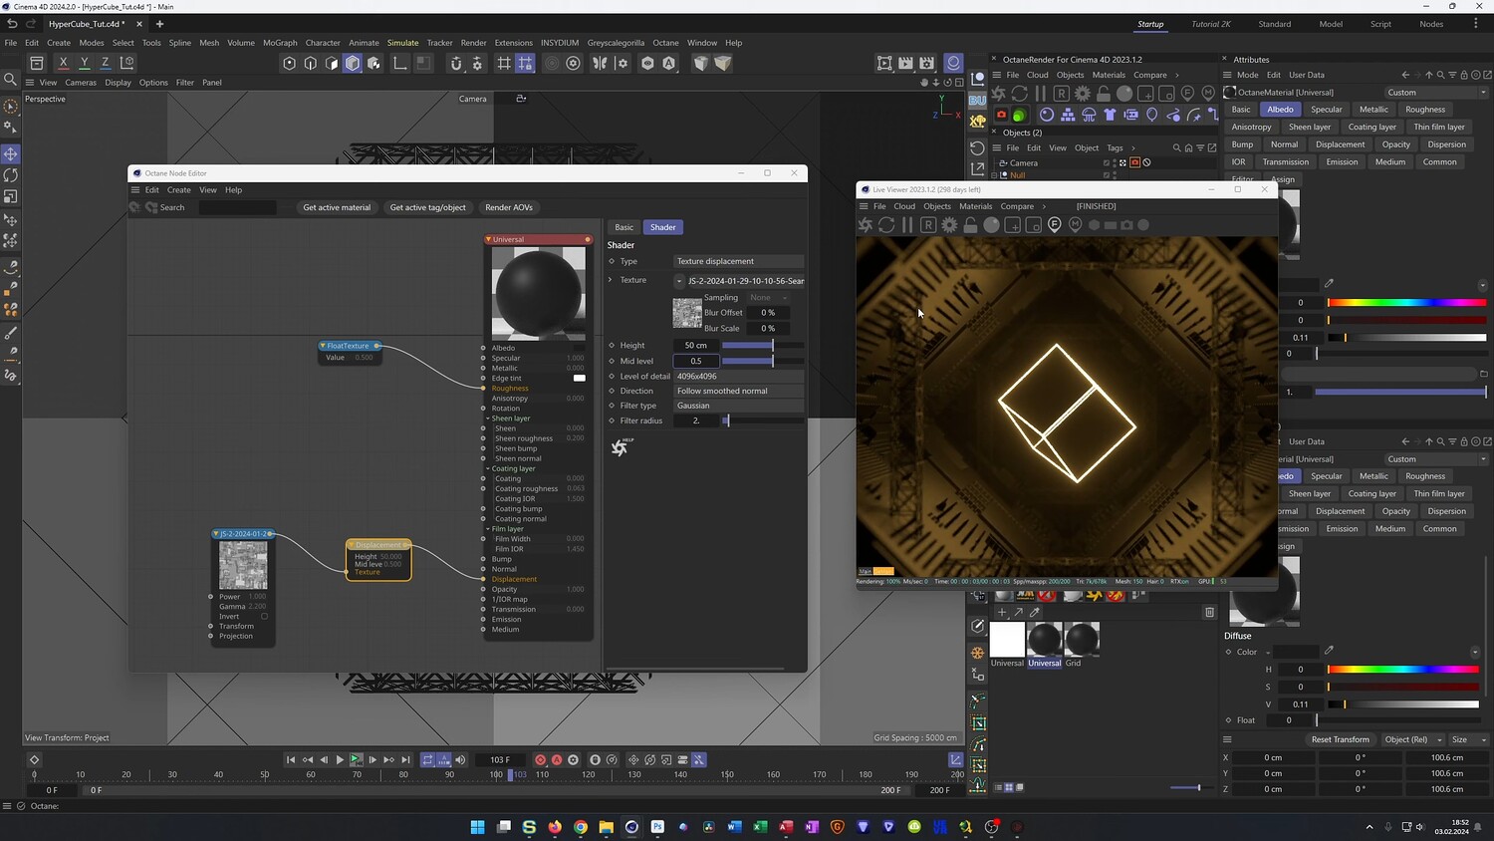This screenshot has width=1494, height=841.
Task: Open Cinema 4D icon in Windows taskbar
Action: point(631,827)
